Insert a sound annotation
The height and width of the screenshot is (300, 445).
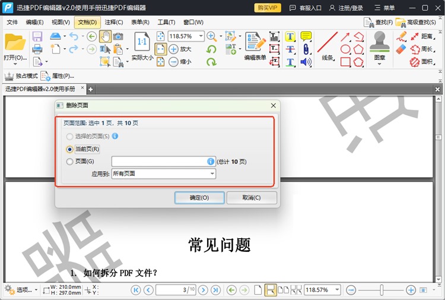click(x=306, y=62)
